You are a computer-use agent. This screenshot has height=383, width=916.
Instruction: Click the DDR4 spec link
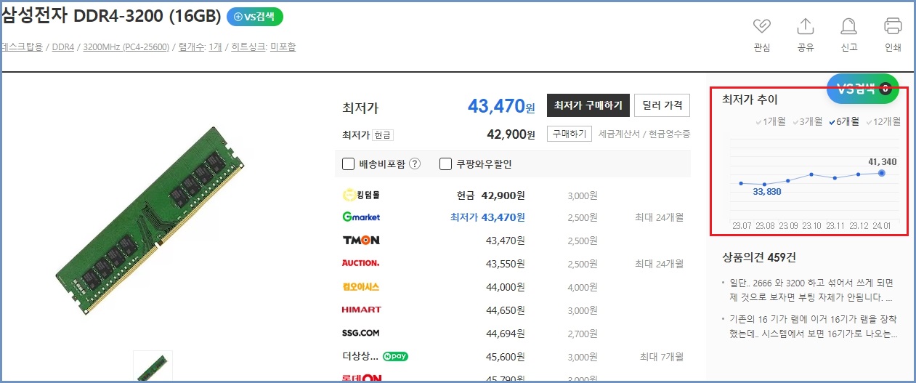pos(63,47)
